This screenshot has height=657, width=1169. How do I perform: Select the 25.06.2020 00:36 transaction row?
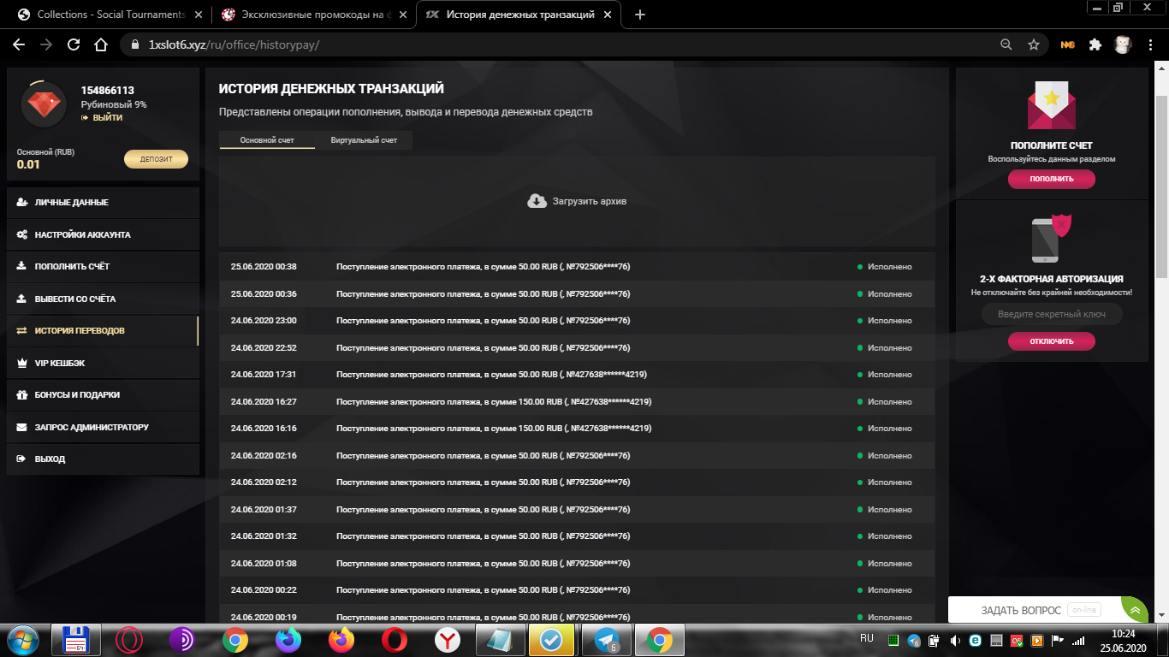(577, 294)
